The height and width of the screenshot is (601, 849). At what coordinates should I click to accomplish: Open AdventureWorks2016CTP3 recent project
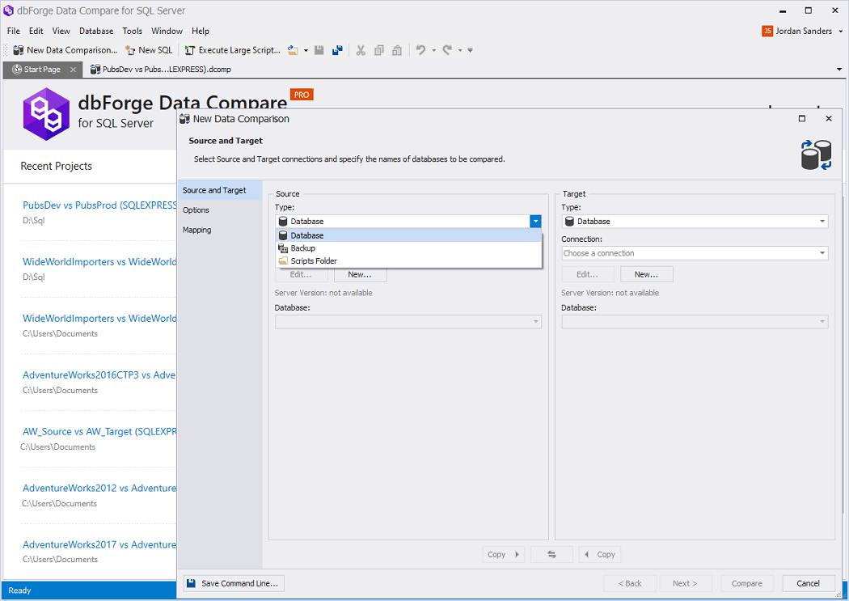tap(99, 375)
